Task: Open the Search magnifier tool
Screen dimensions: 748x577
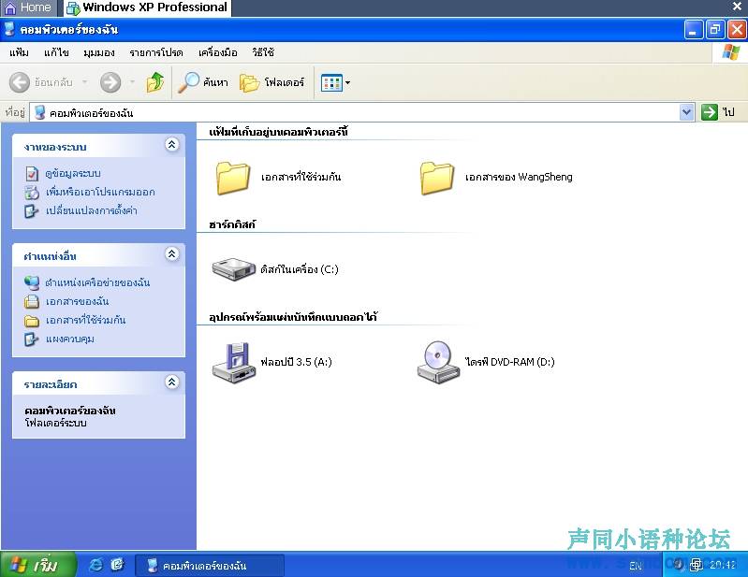Action: click(x=188, y=82)
